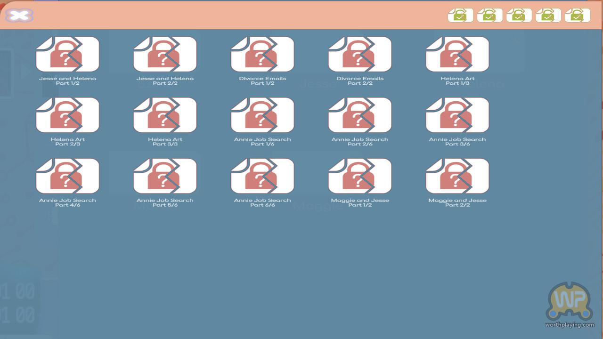Open Annie Job Search Part 2/6 file
Screen dimensions: 603x339
[x=360, y=115]
